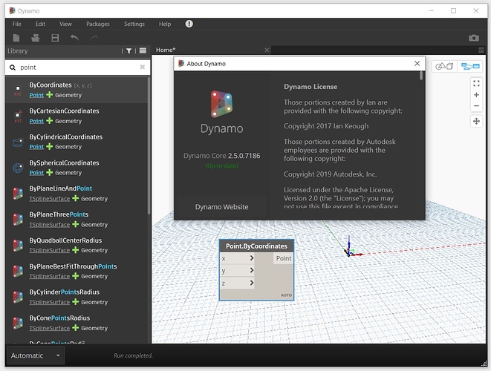Viewport: 491px width, 371px height.
Task: Zoom out with the minus icon
Action: point(476,105)
